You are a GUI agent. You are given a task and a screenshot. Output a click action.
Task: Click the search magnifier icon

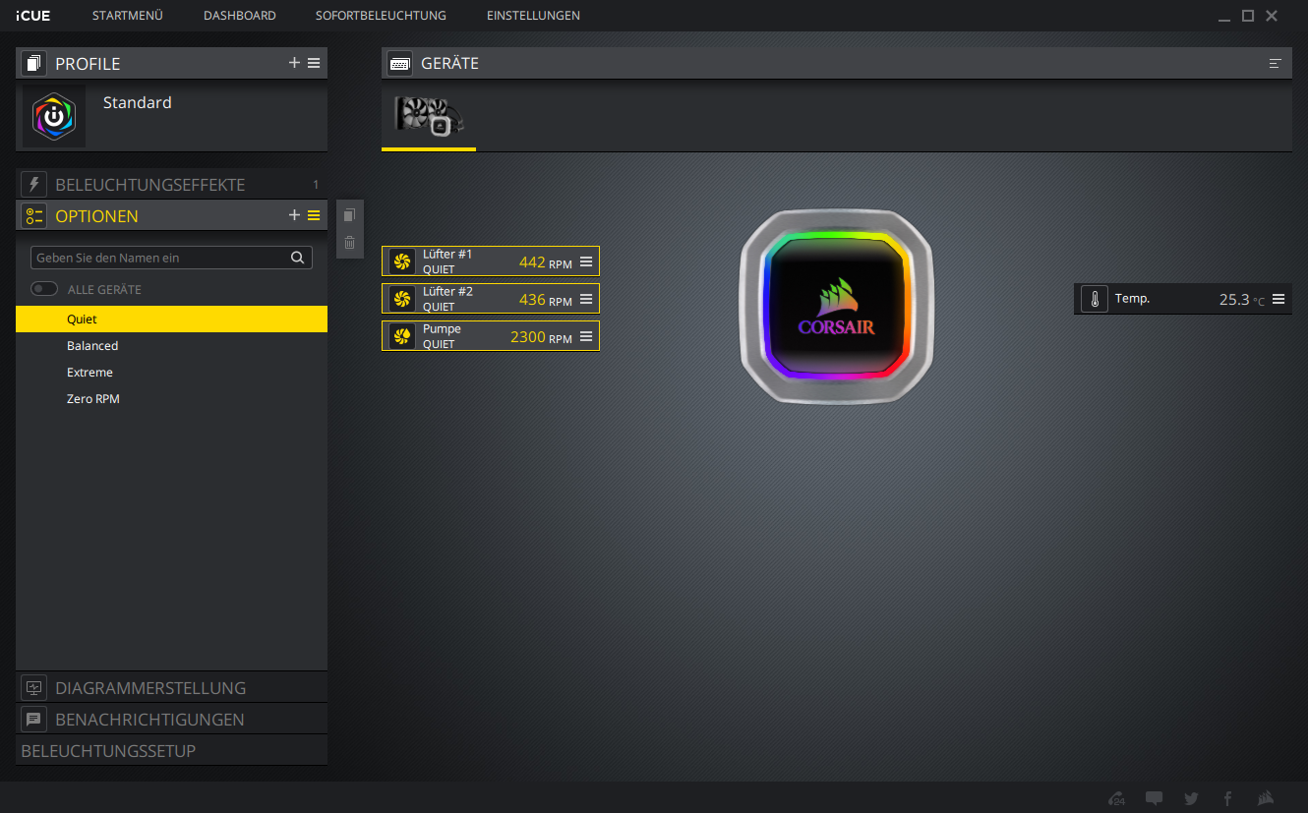click(x=298, y=258)
